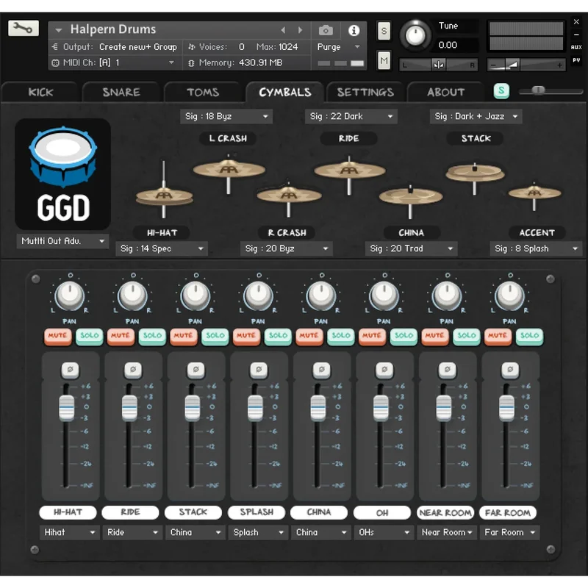Viewport: 588px width, 588px height.
Task: Toggle phase invert on Stack channel
Action: coord(196,370)
